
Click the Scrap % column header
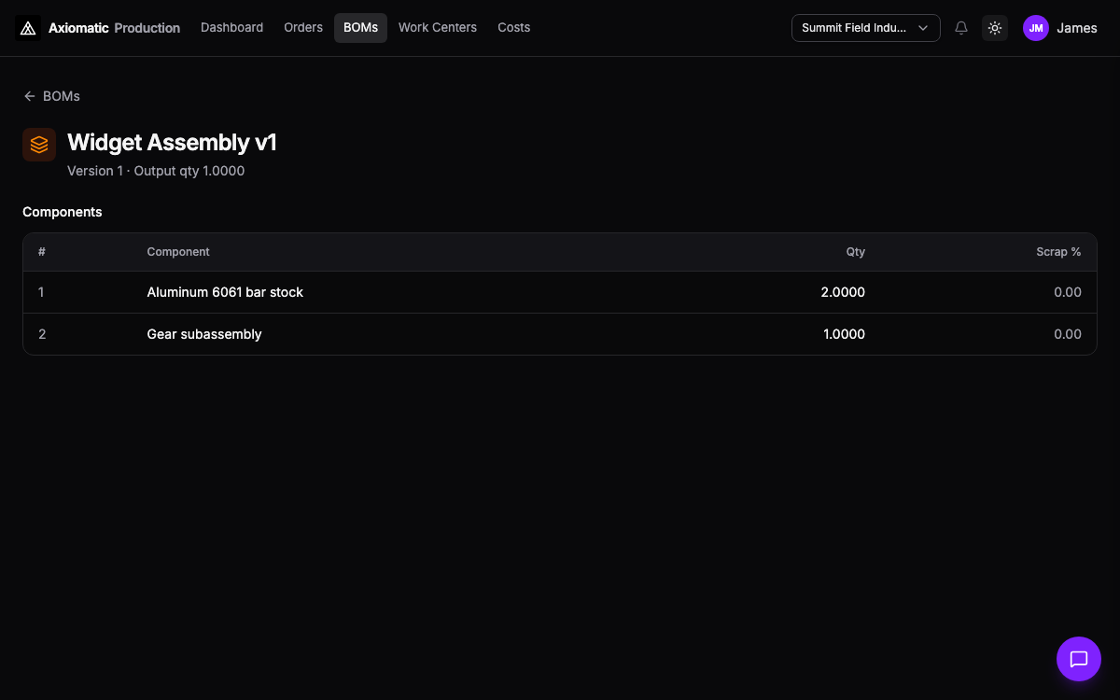pyautogui.click(x=1058, y=252)
